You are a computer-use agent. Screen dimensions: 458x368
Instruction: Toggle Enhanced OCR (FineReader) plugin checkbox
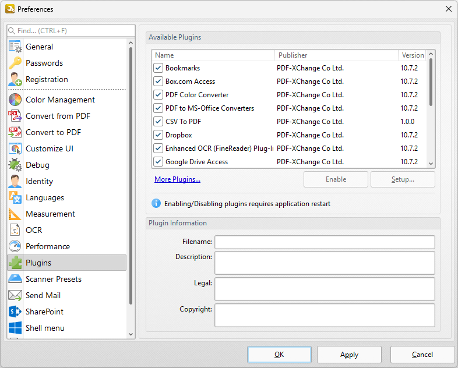(158, 148)
